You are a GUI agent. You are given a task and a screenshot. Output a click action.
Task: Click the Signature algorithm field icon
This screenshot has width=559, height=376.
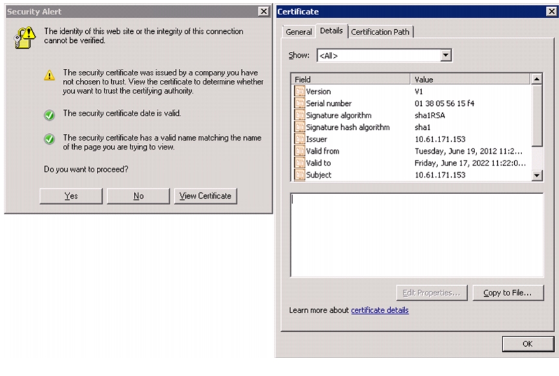coord(300,116)
